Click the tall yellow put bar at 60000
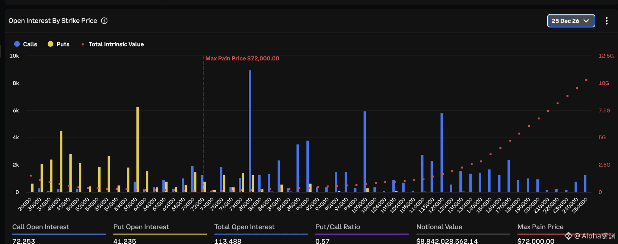This screenshot has width=618, height=244. coord(138,150)
